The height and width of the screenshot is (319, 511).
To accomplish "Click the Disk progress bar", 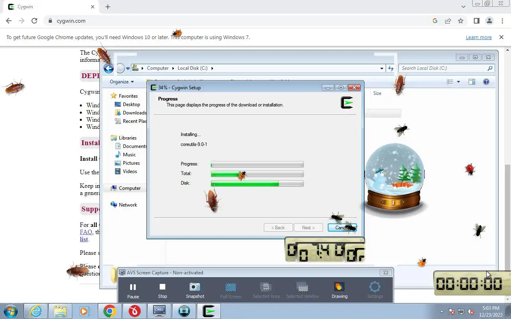I will tap(257, 183).
